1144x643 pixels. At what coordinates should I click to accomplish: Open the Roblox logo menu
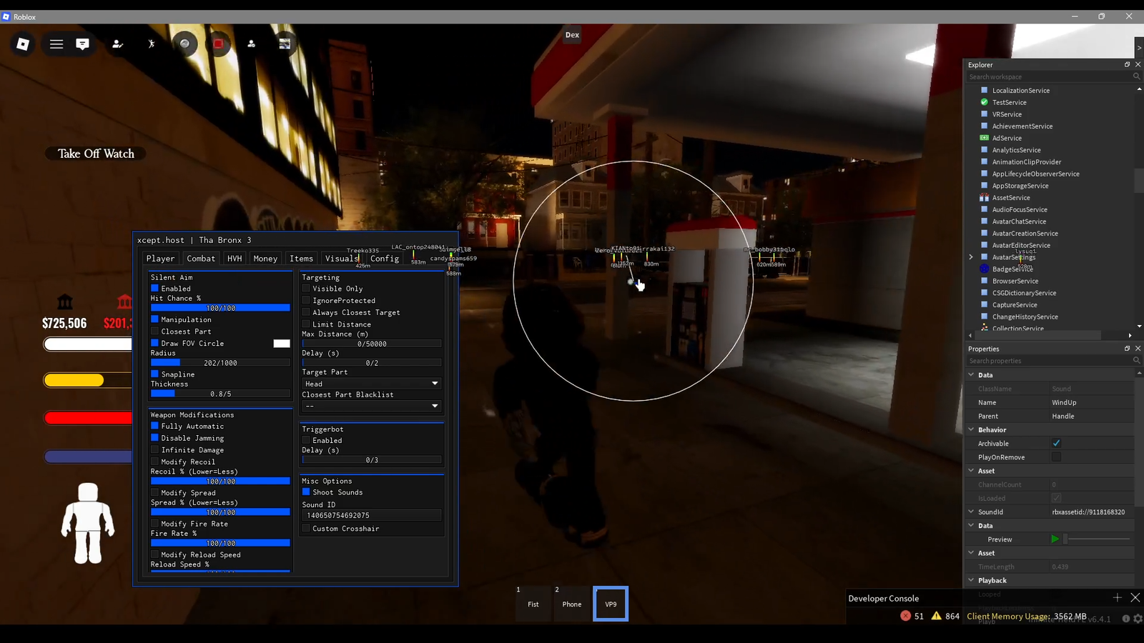coord(23,44)
